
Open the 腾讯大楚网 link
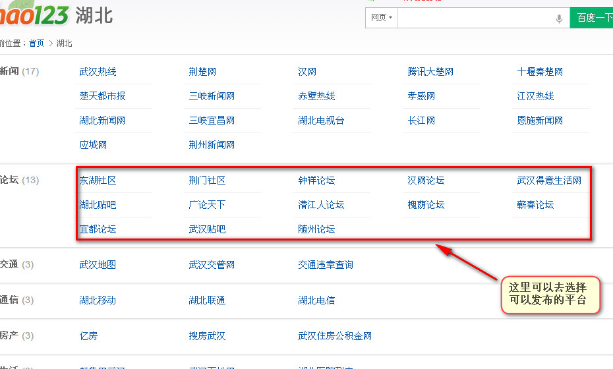(x=430, y=72)
